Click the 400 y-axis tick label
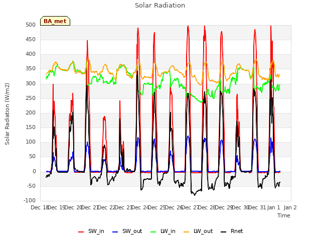The height and width of the screenshot is (241, 321). (31, 54)
